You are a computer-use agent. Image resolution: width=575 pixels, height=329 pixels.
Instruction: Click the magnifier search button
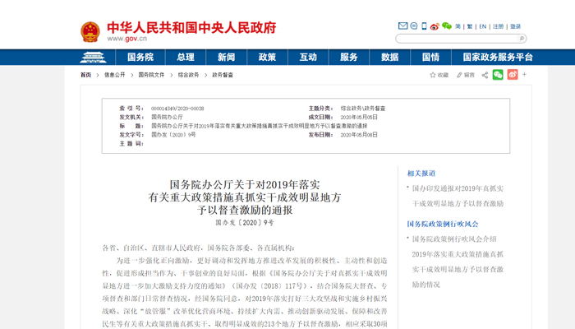pyautogui.click(x=522, y=38)
